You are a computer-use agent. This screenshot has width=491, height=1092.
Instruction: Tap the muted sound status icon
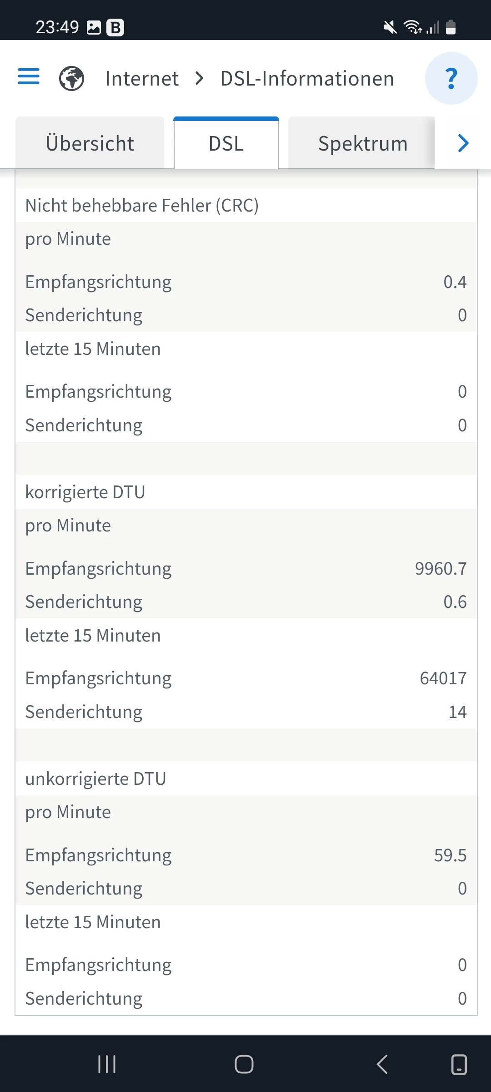(x=390, y=27)
